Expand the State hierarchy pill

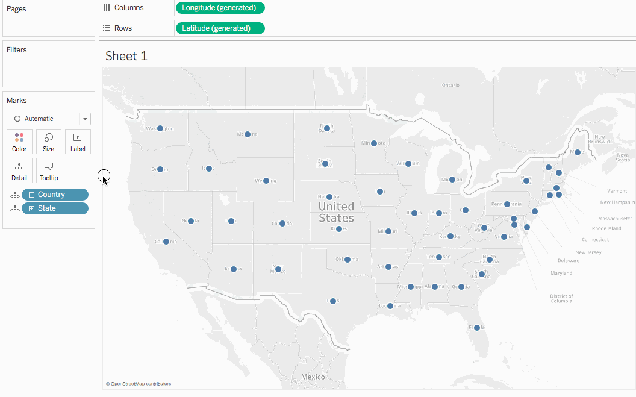(31, 208)
